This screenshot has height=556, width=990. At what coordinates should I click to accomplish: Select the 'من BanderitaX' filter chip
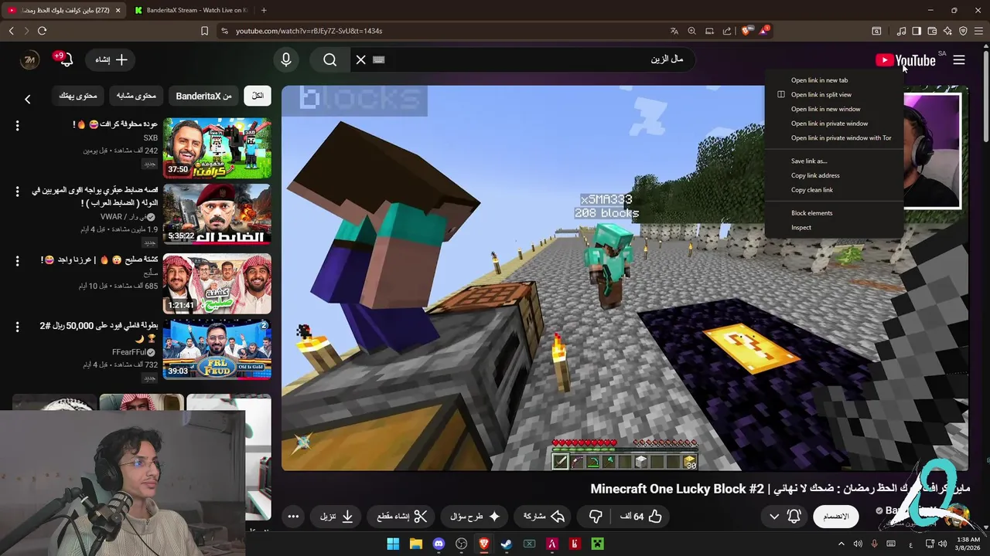click(203, 96)
